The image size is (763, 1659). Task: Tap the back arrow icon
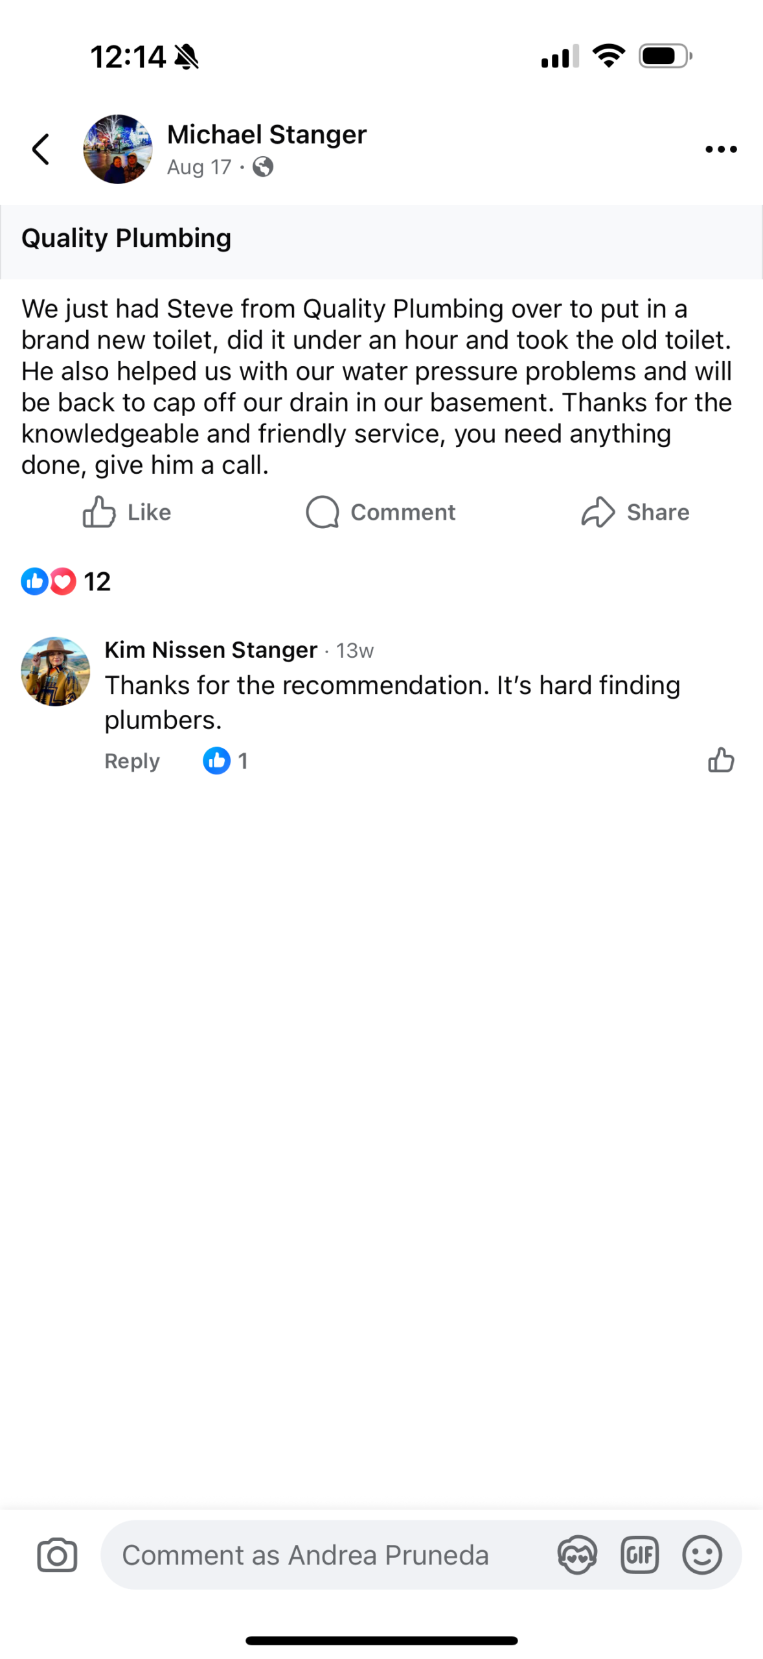coord(41,150)
